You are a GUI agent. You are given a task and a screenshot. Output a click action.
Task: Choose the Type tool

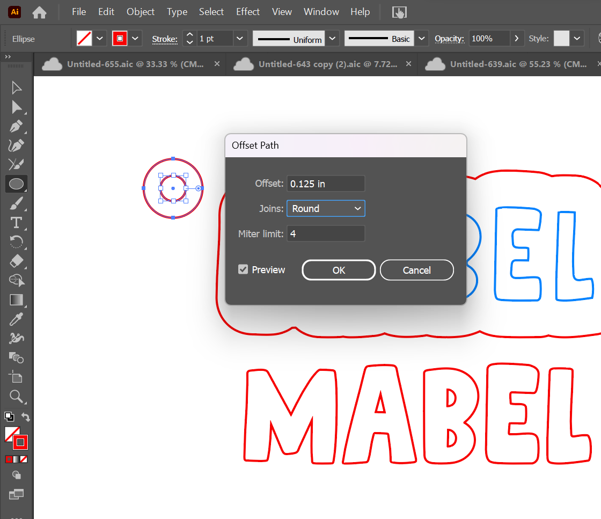pos(17,223)
